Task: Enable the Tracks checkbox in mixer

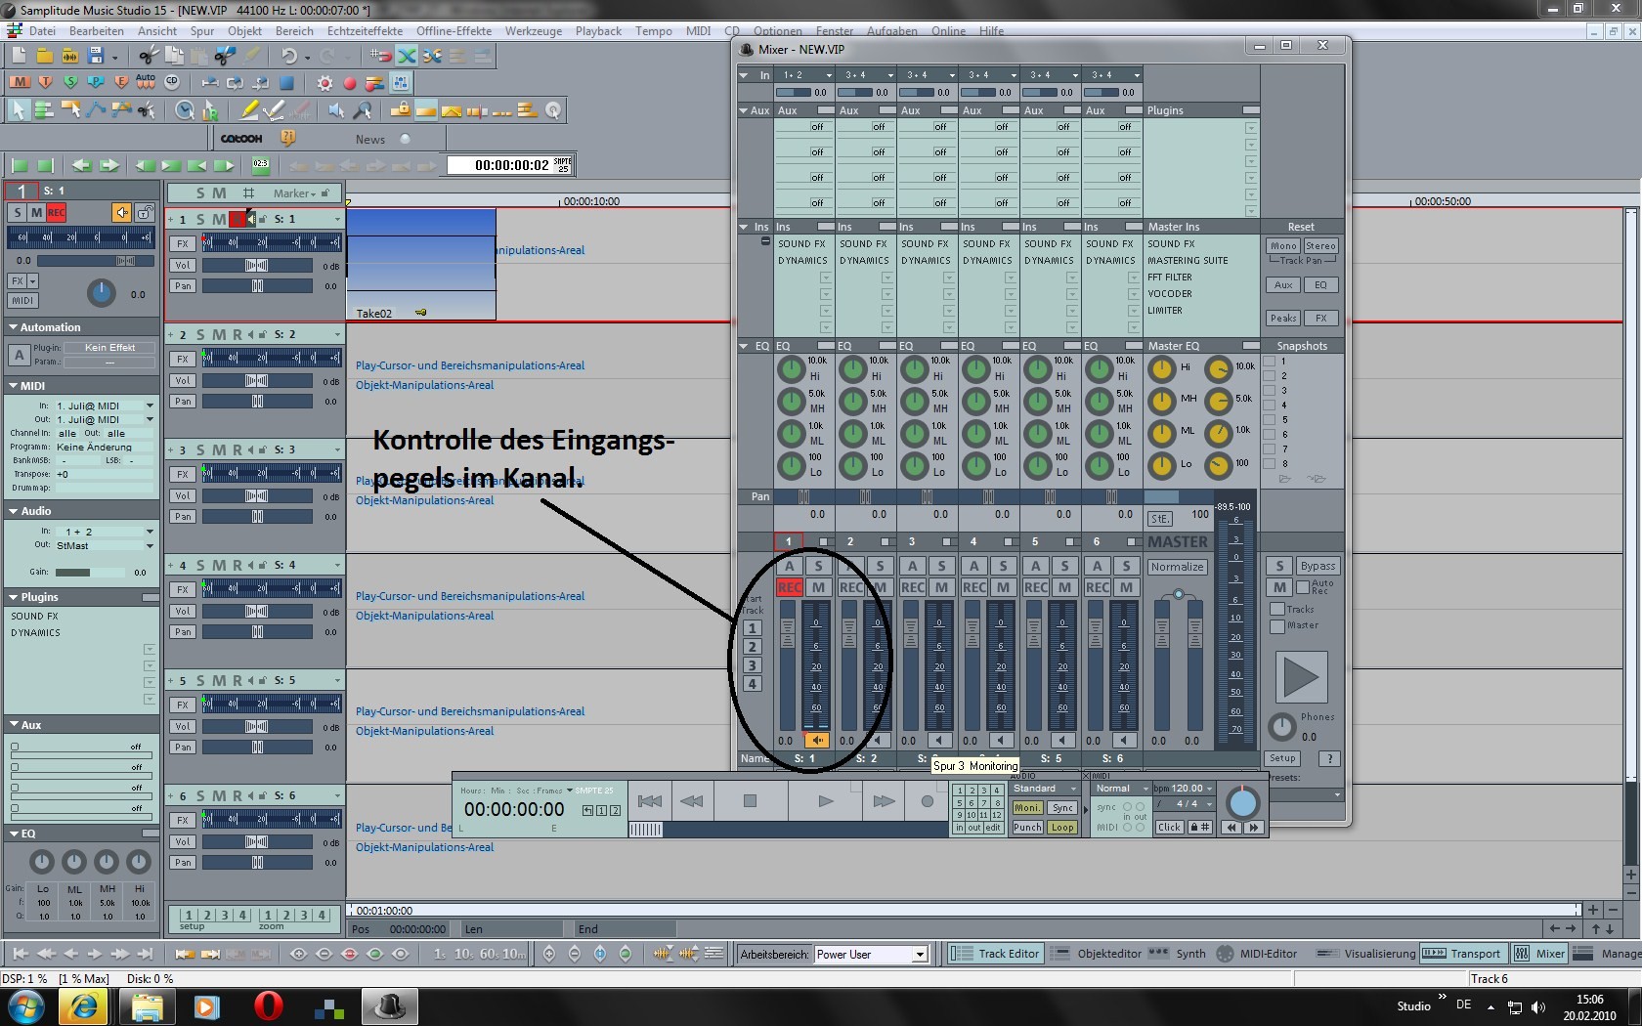Action: [1277, 609]
